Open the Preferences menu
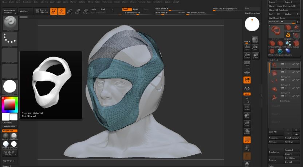Screen dimensions: 303x167 pyautogui.click(x=107, y=2)
